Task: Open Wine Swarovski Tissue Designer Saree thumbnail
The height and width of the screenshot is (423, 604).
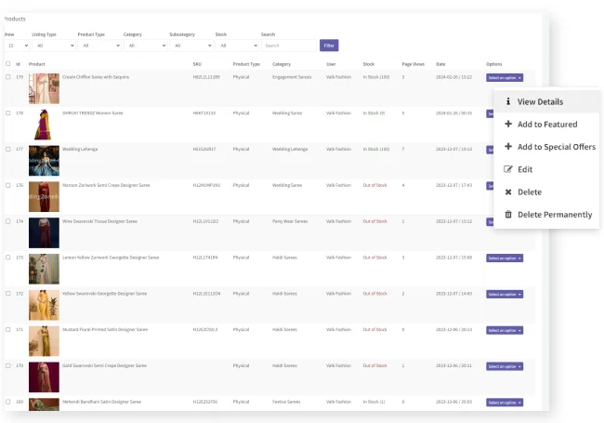Action: [x=44, y=232]
